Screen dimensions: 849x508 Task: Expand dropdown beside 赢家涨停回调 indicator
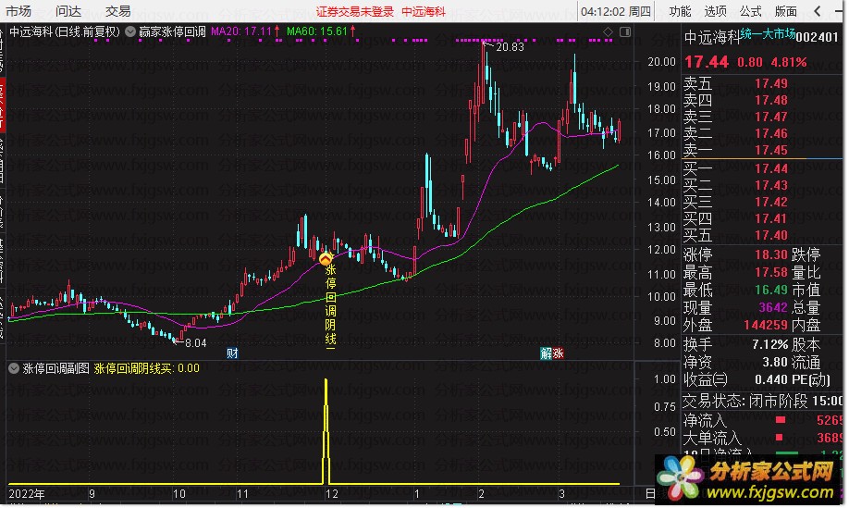coord(130,31)
